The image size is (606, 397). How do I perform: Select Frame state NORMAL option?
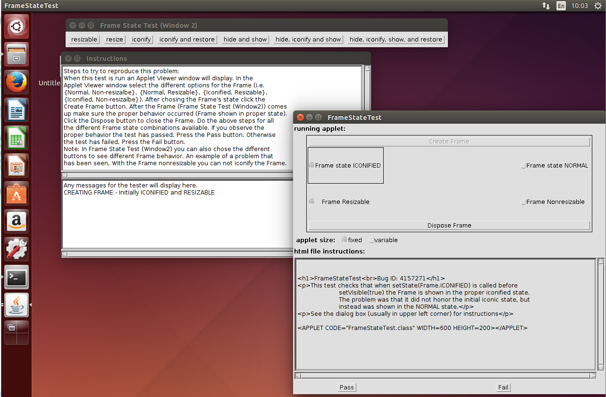pyautogui.click(x=523, y=166)
